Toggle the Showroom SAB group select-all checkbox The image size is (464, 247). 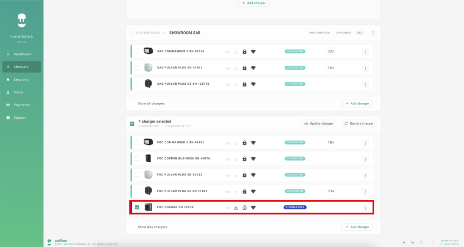pos(132,33)
